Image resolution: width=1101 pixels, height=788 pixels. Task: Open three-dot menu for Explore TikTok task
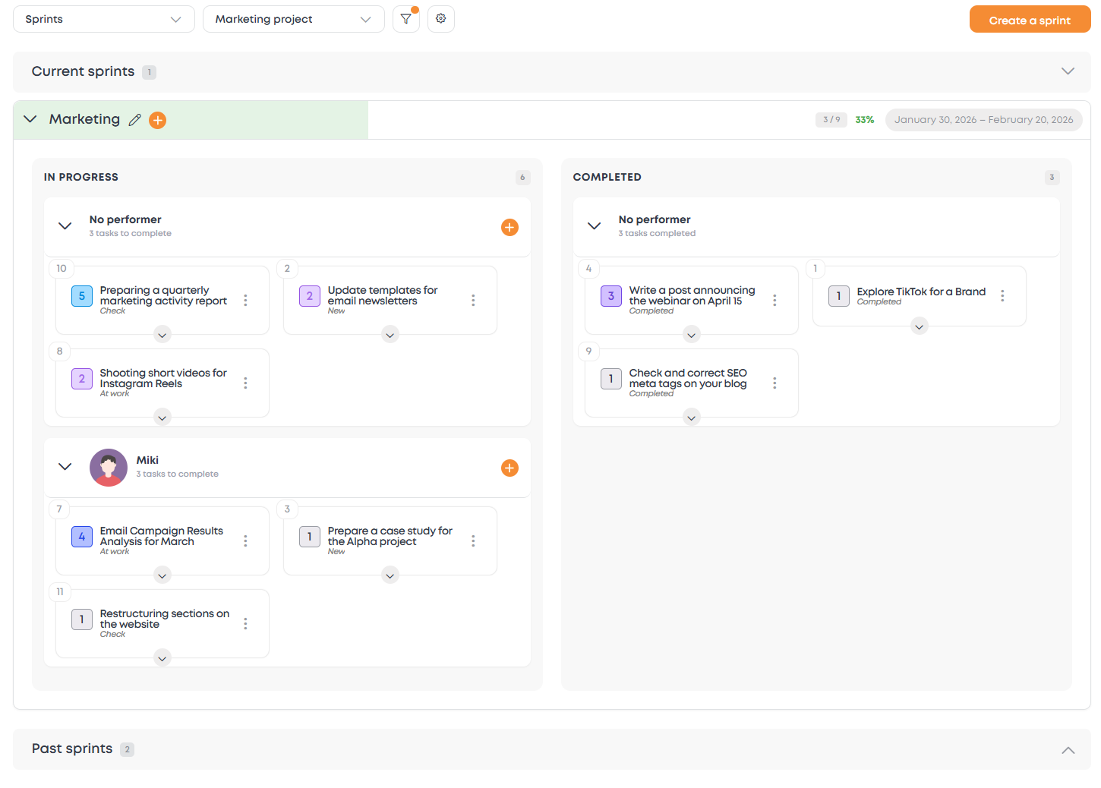pyautogui.click(x=1002, y=296)
